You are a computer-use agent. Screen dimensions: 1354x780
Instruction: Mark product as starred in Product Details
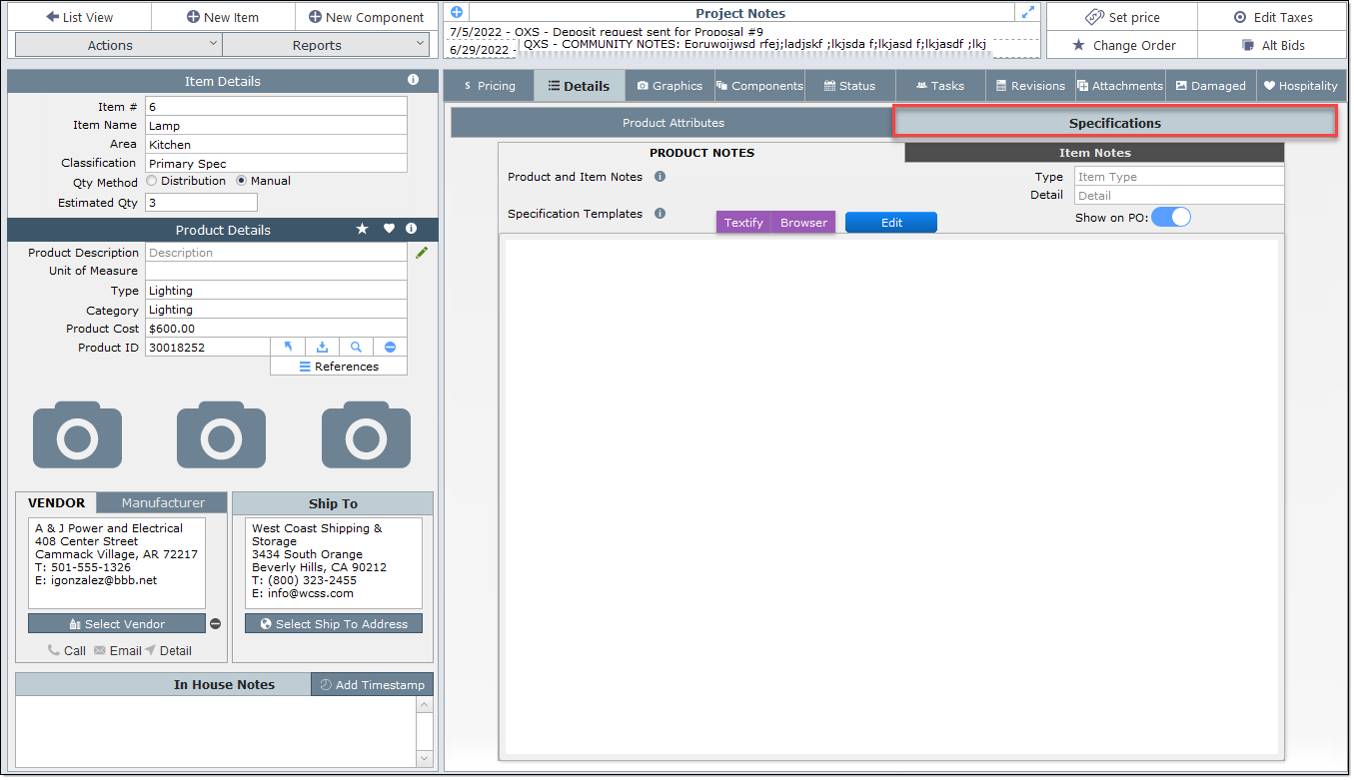[x=364, y=229]
